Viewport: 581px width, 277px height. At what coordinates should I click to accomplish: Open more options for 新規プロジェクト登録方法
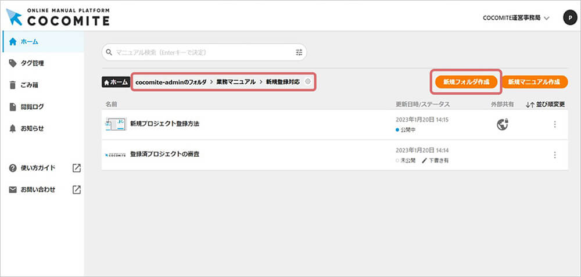555,124
